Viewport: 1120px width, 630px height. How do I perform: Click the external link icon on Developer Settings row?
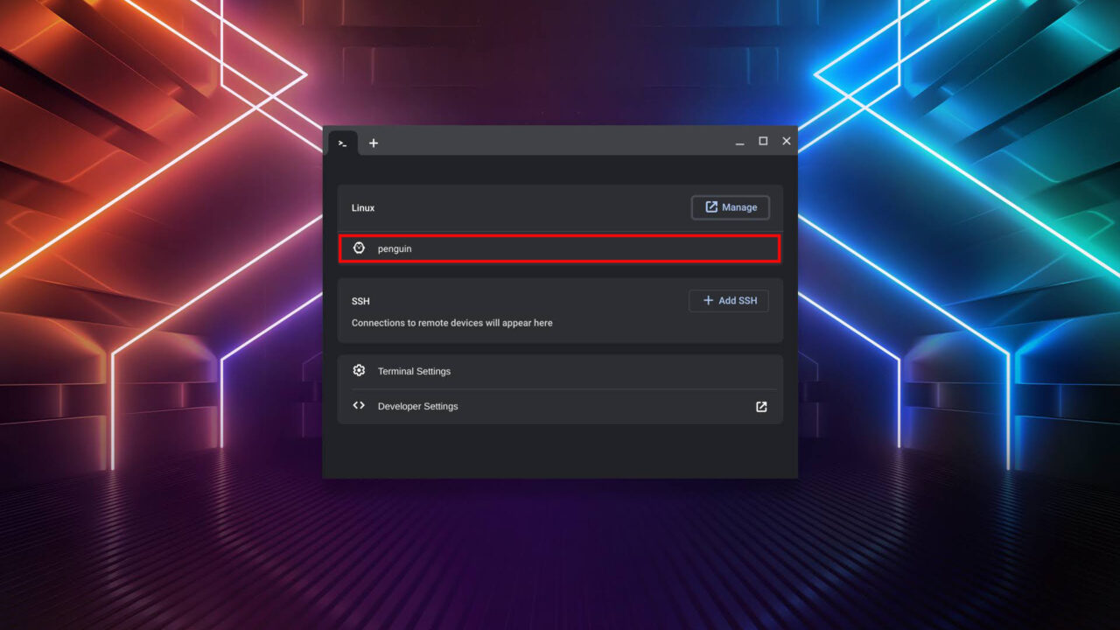click(760, 406)
